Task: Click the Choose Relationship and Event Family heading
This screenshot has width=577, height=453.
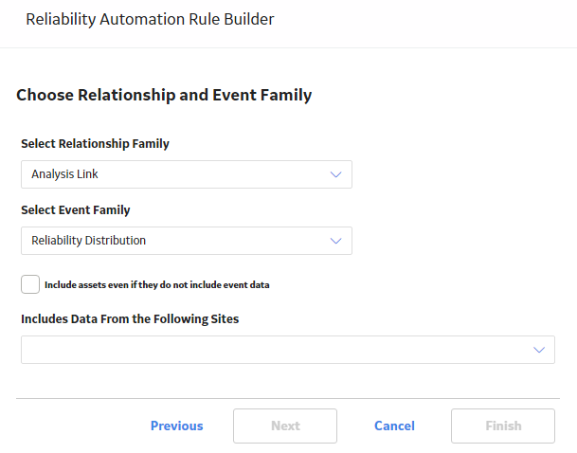Action: pyautogui.click(x=164, y=95)
